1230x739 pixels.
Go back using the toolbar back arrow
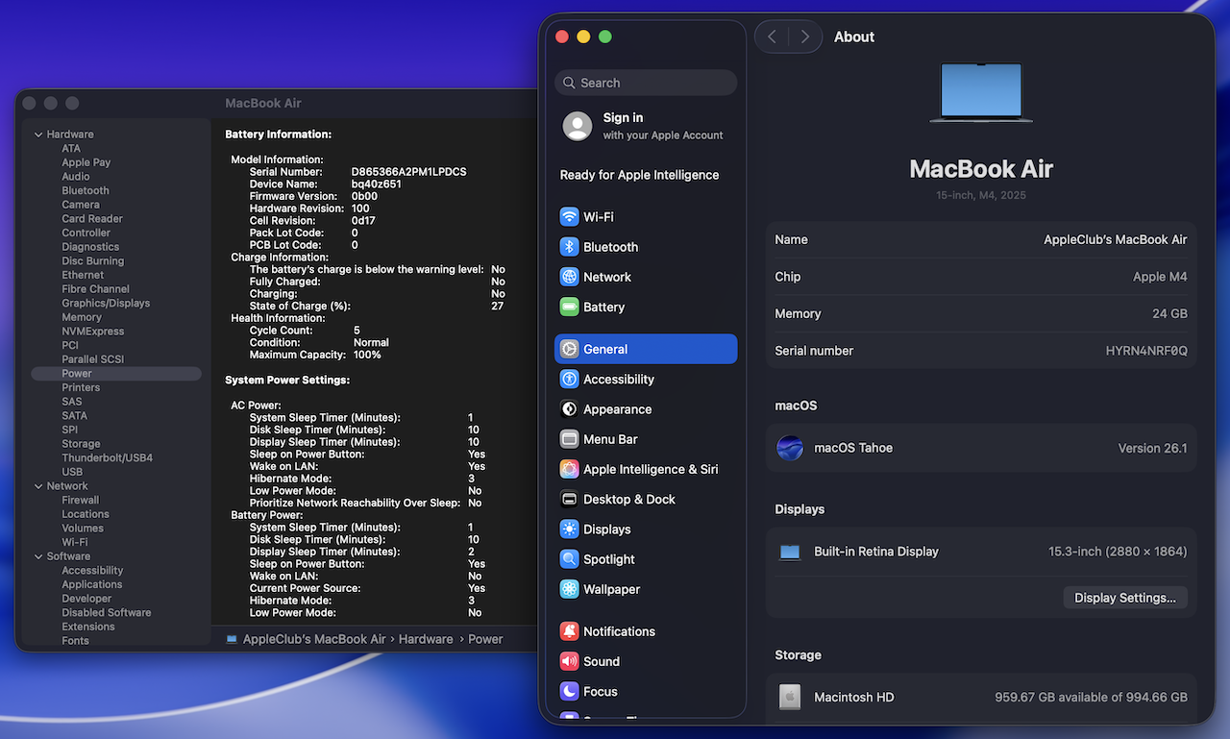(772, 37)
